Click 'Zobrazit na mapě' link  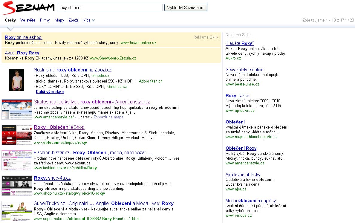108,117
